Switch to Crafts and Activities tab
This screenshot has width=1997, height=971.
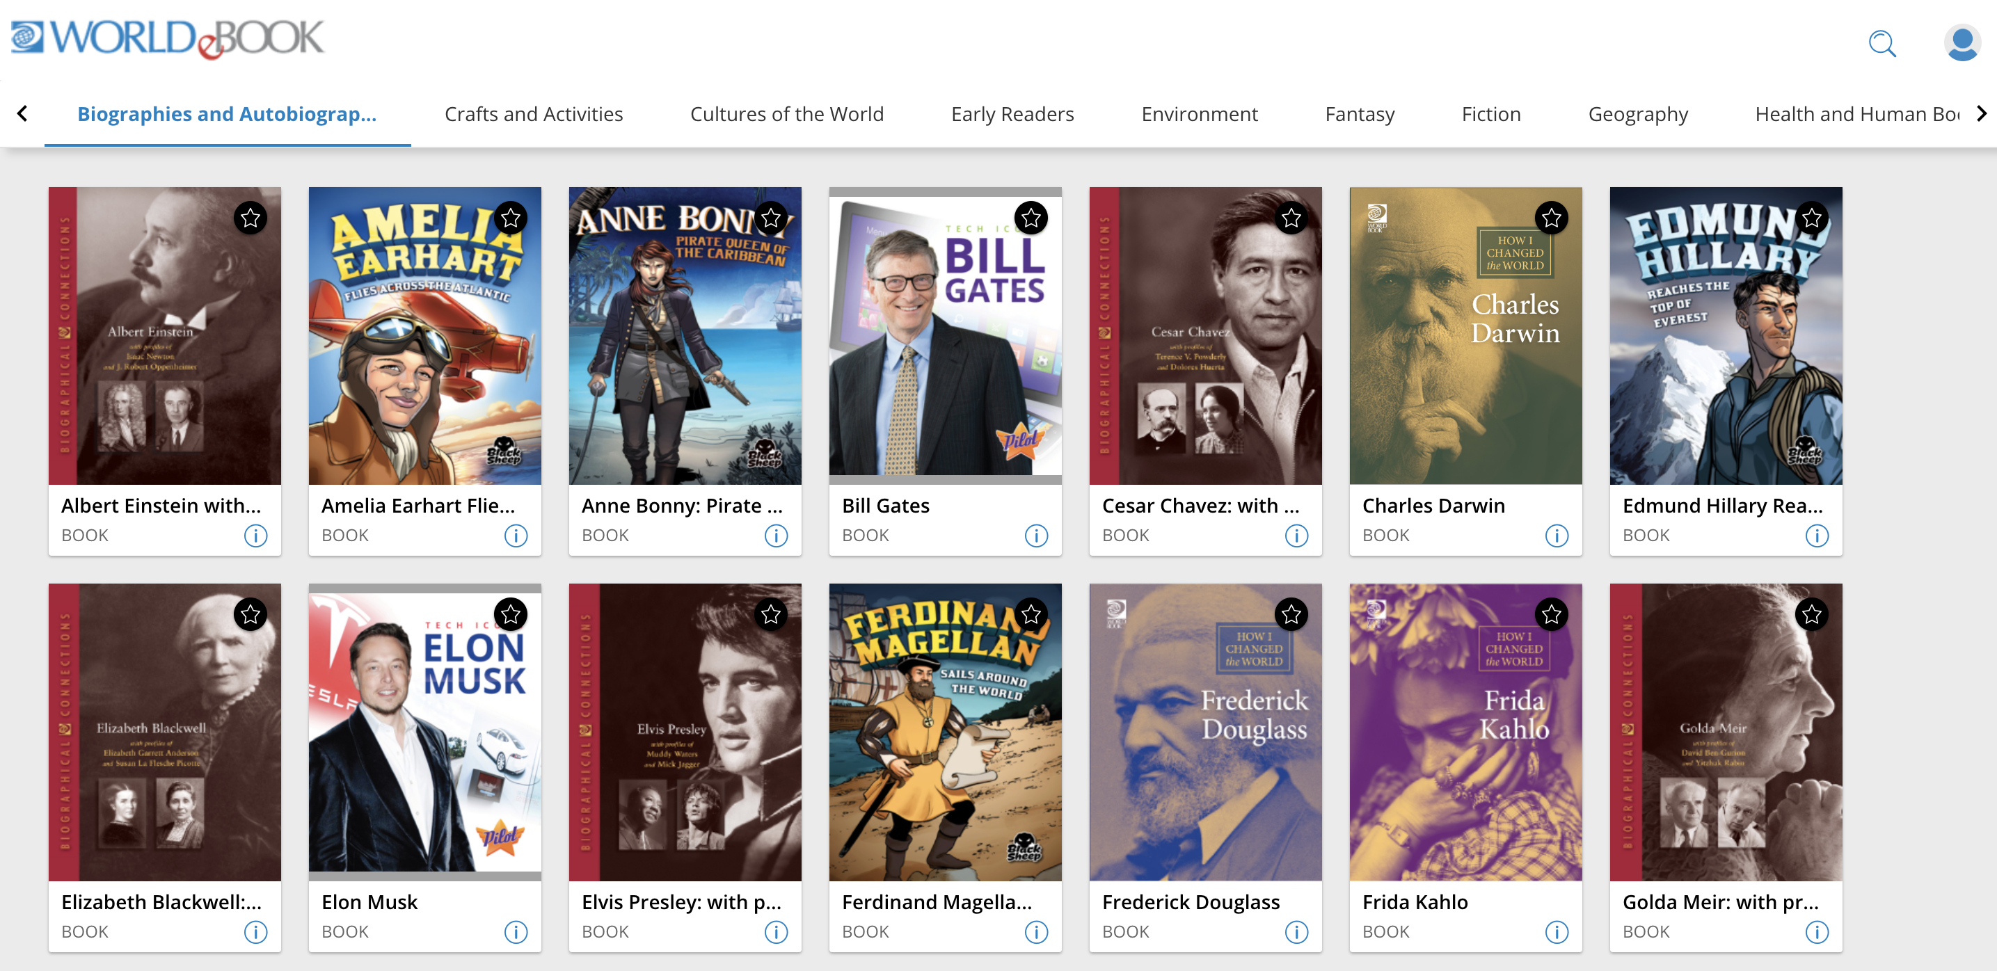pos(534,114)
